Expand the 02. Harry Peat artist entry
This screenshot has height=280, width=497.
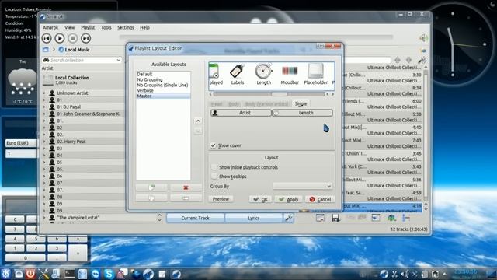45,142
